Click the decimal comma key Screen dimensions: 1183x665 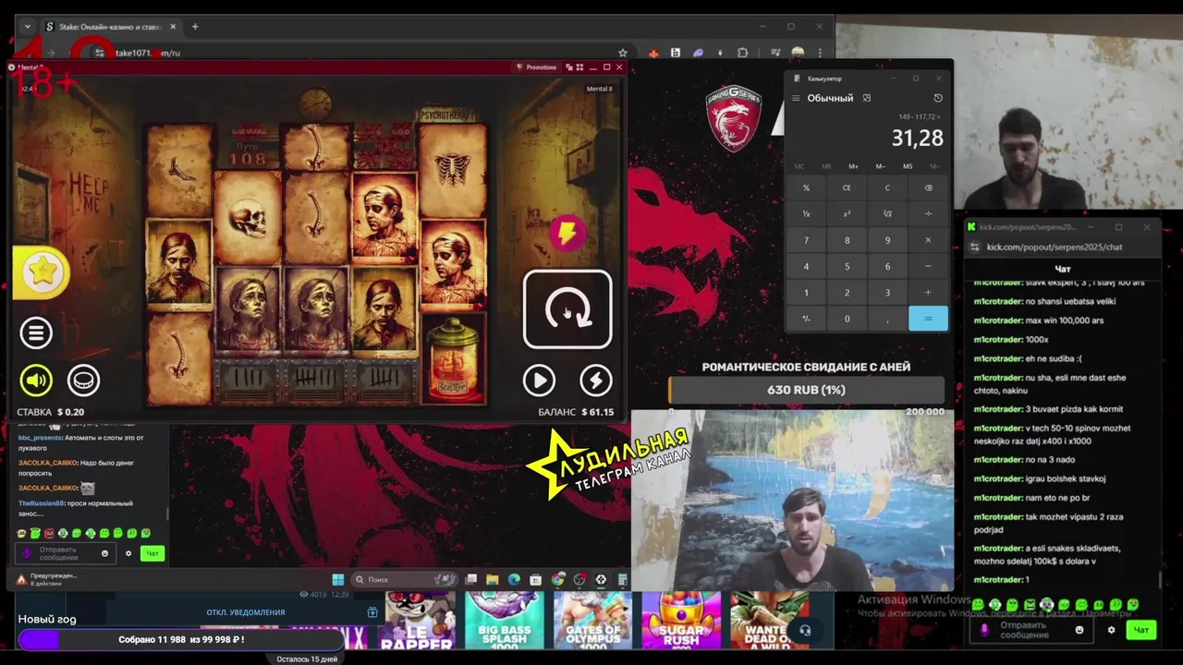[887, 319]
